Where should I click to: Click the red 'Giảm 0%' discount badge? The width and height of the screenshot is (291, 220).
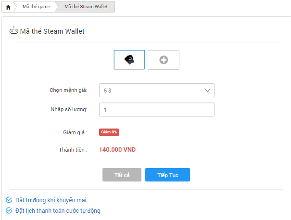pyautogui.click(x=109, y=132)
